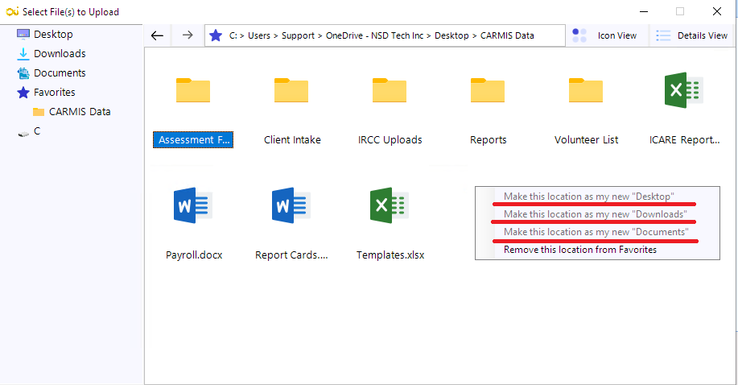
Task: Switch to Icon View
Action: click(604, 35)
